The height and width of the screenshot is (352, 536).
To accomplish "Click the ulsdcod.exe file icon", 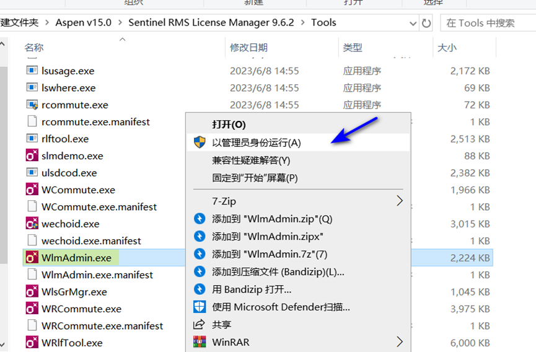I will pyautogui.click(x=32, y=172).
